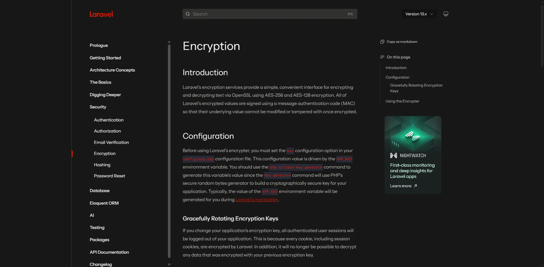The width and height of the screenshot is (544, 267).
Task: Jump to Gracefully Rotating Encryption Keys outline link
Action: pos(416,88)
